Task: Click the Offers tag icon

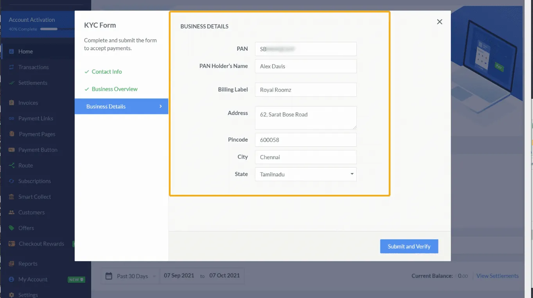Action: click(x=11, y=228)
